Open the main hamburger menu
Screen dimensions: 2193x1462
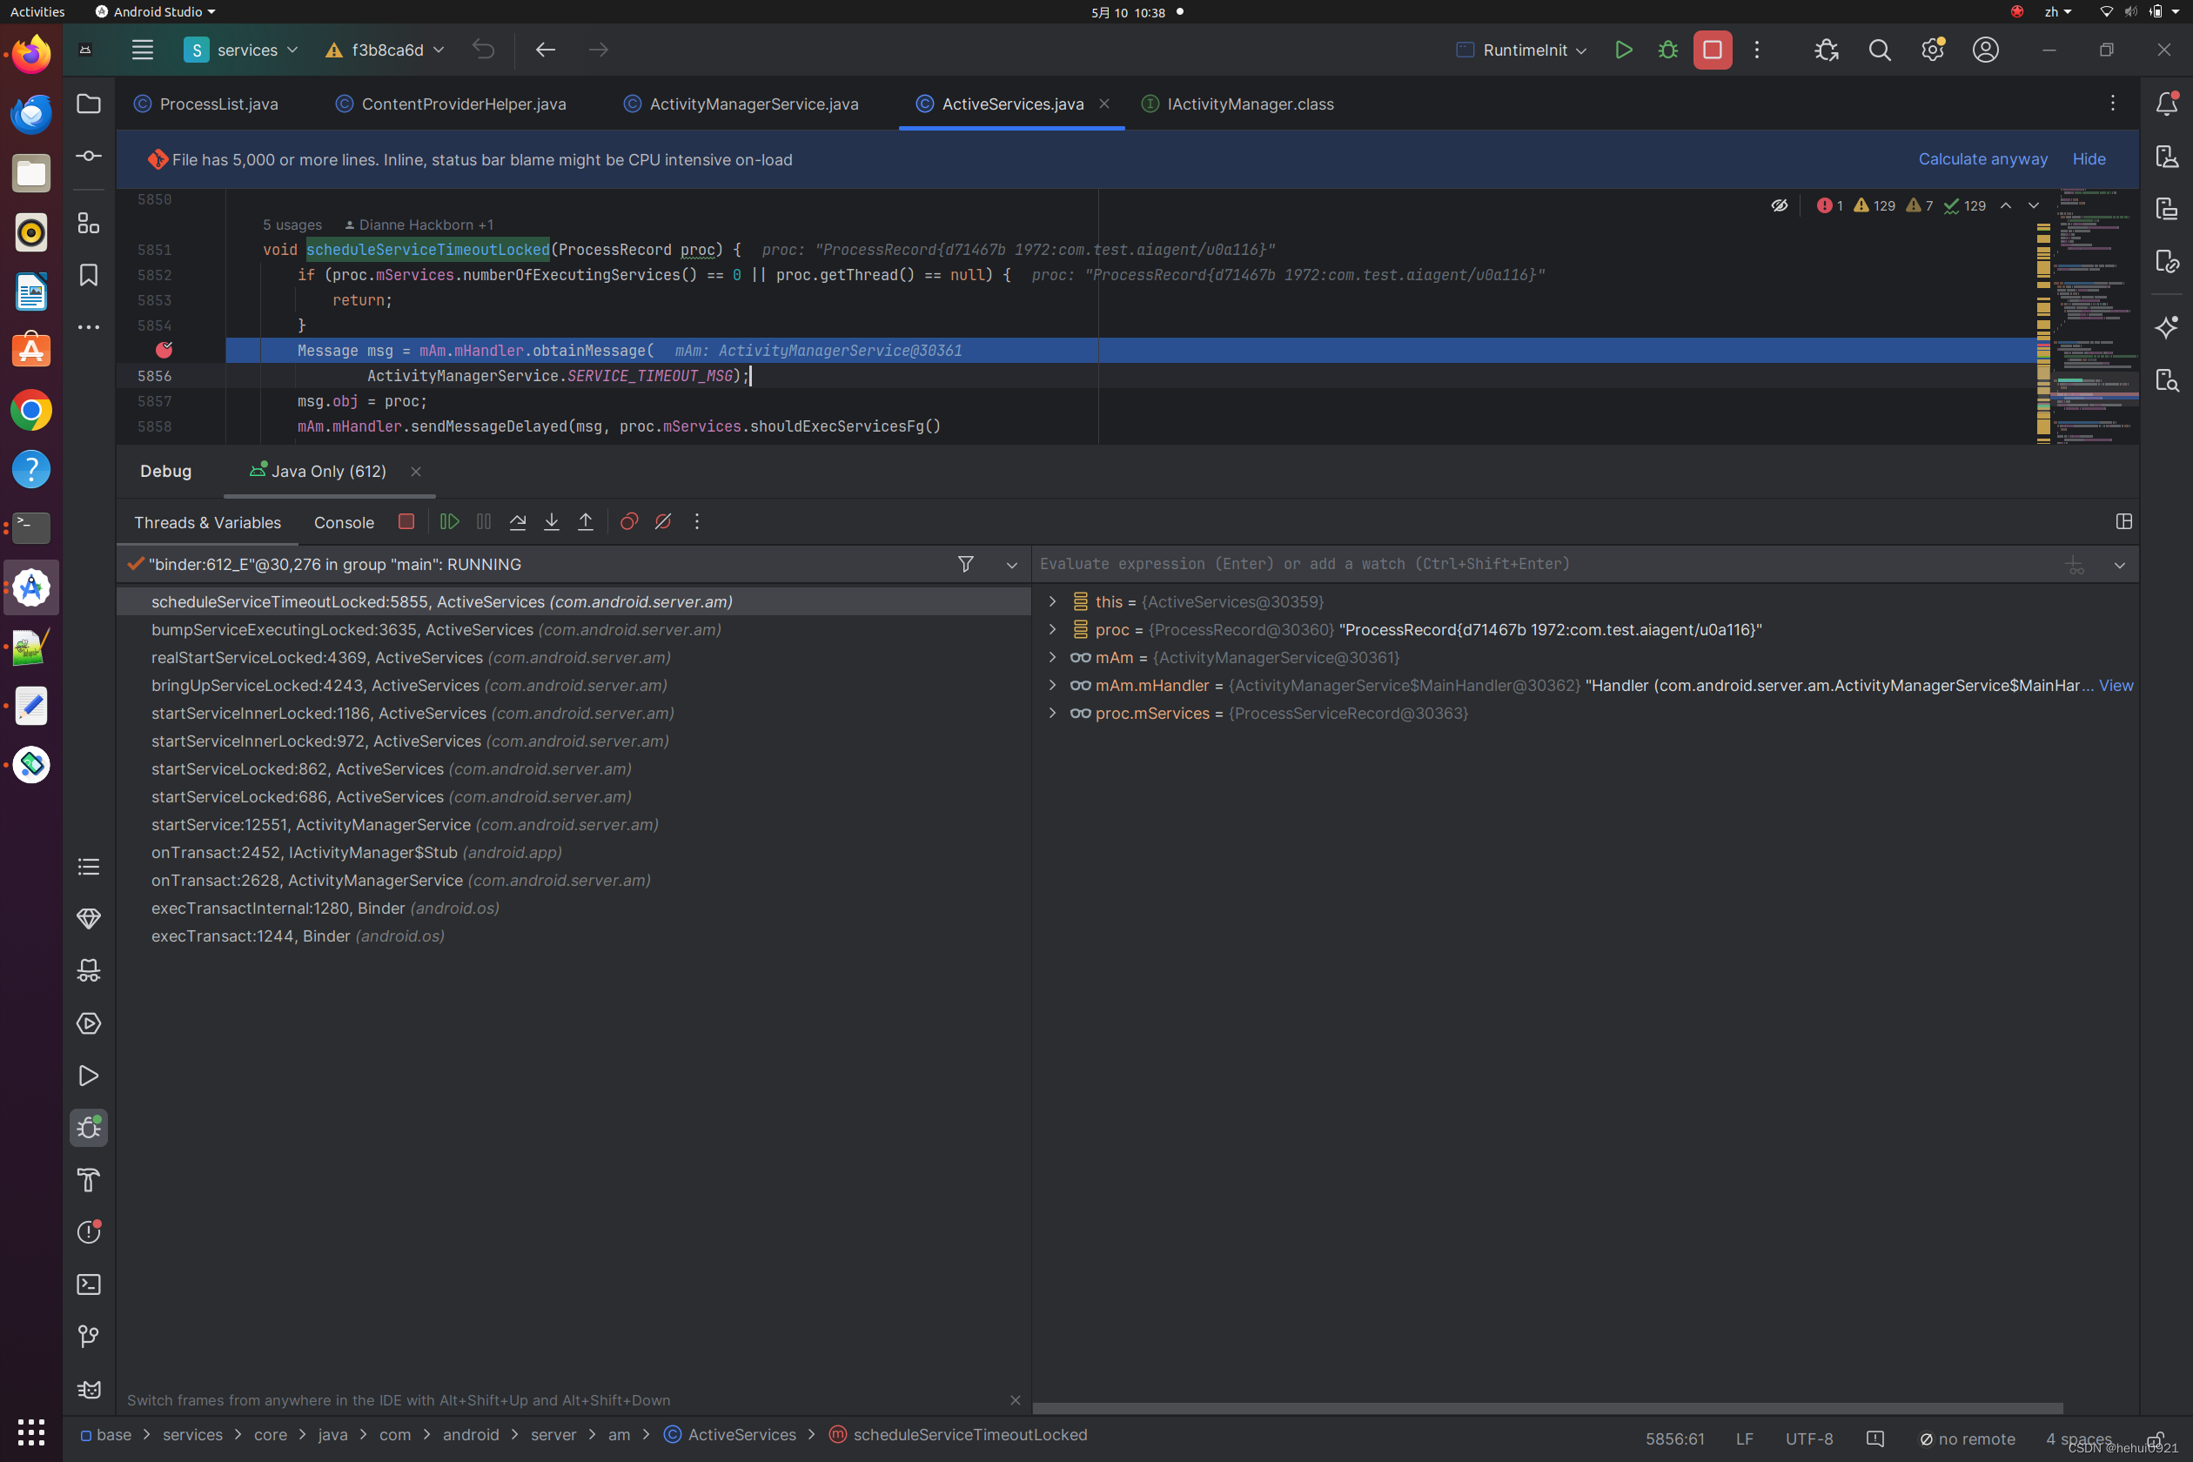142,50
